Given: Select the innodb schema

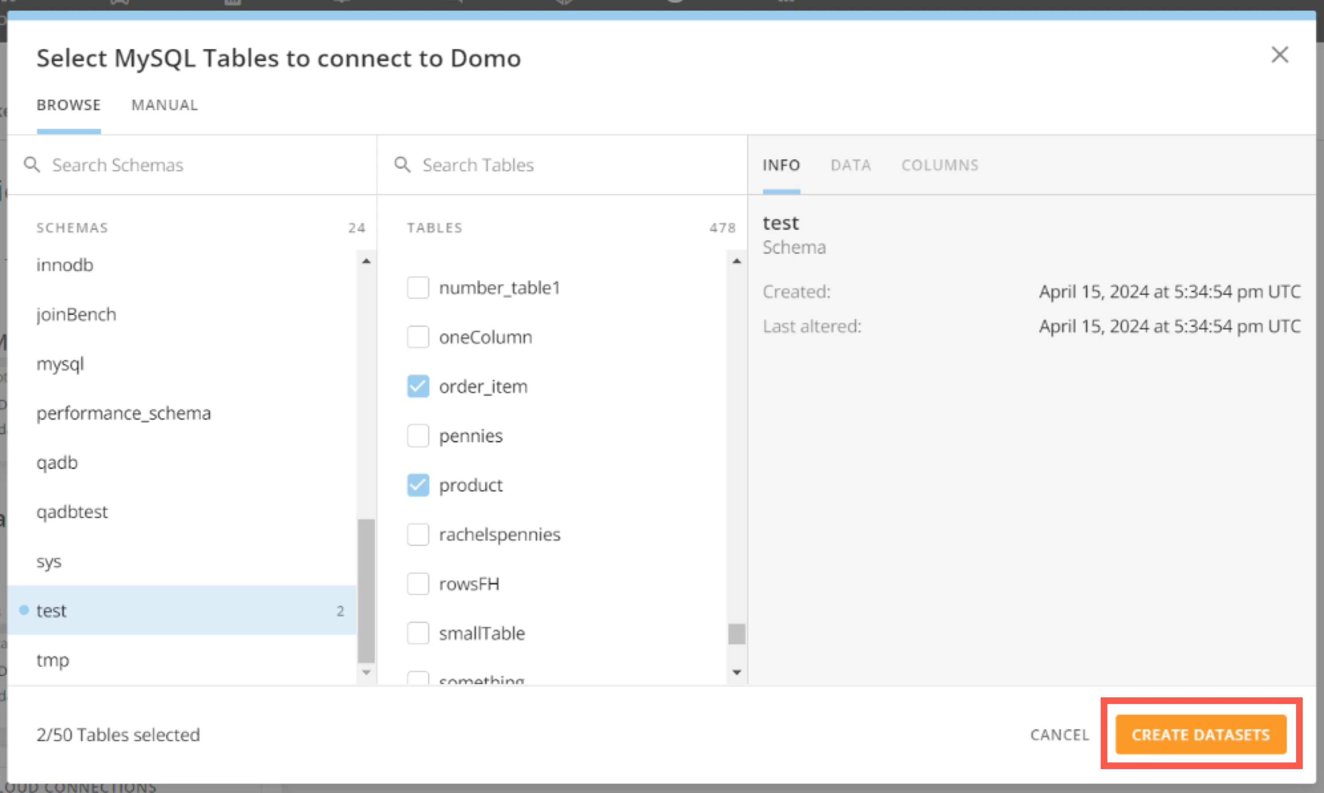Looking at the screenshot, I should 182,265.
